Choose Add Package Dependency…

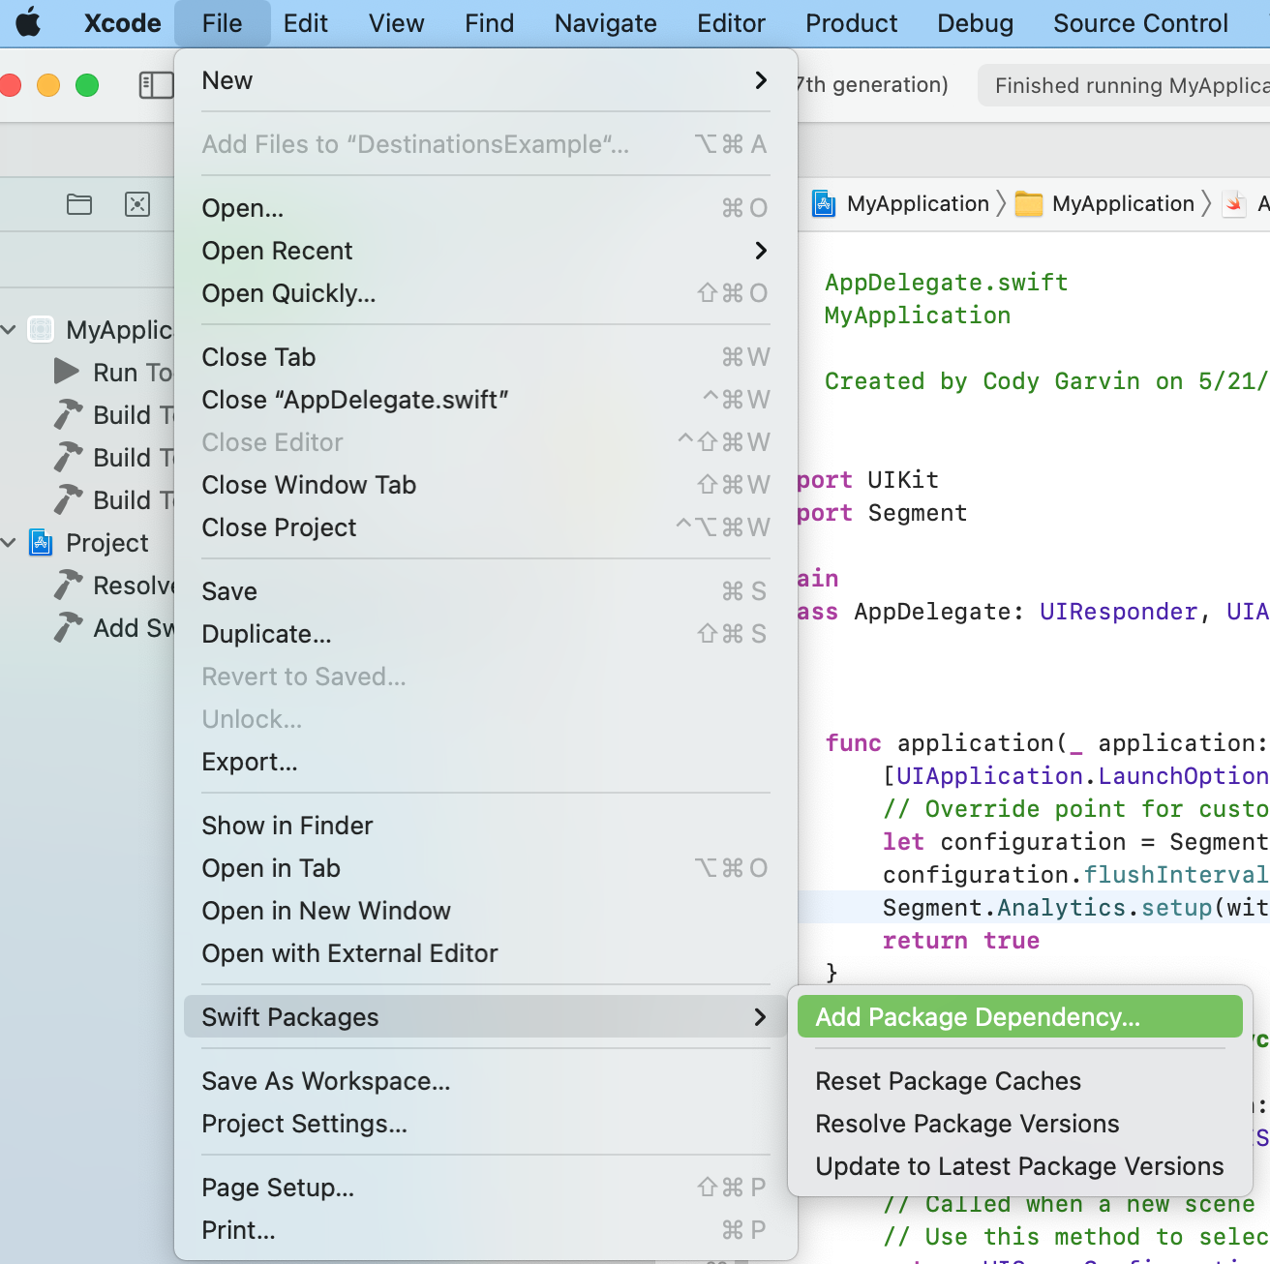tap(1020, 1017)
